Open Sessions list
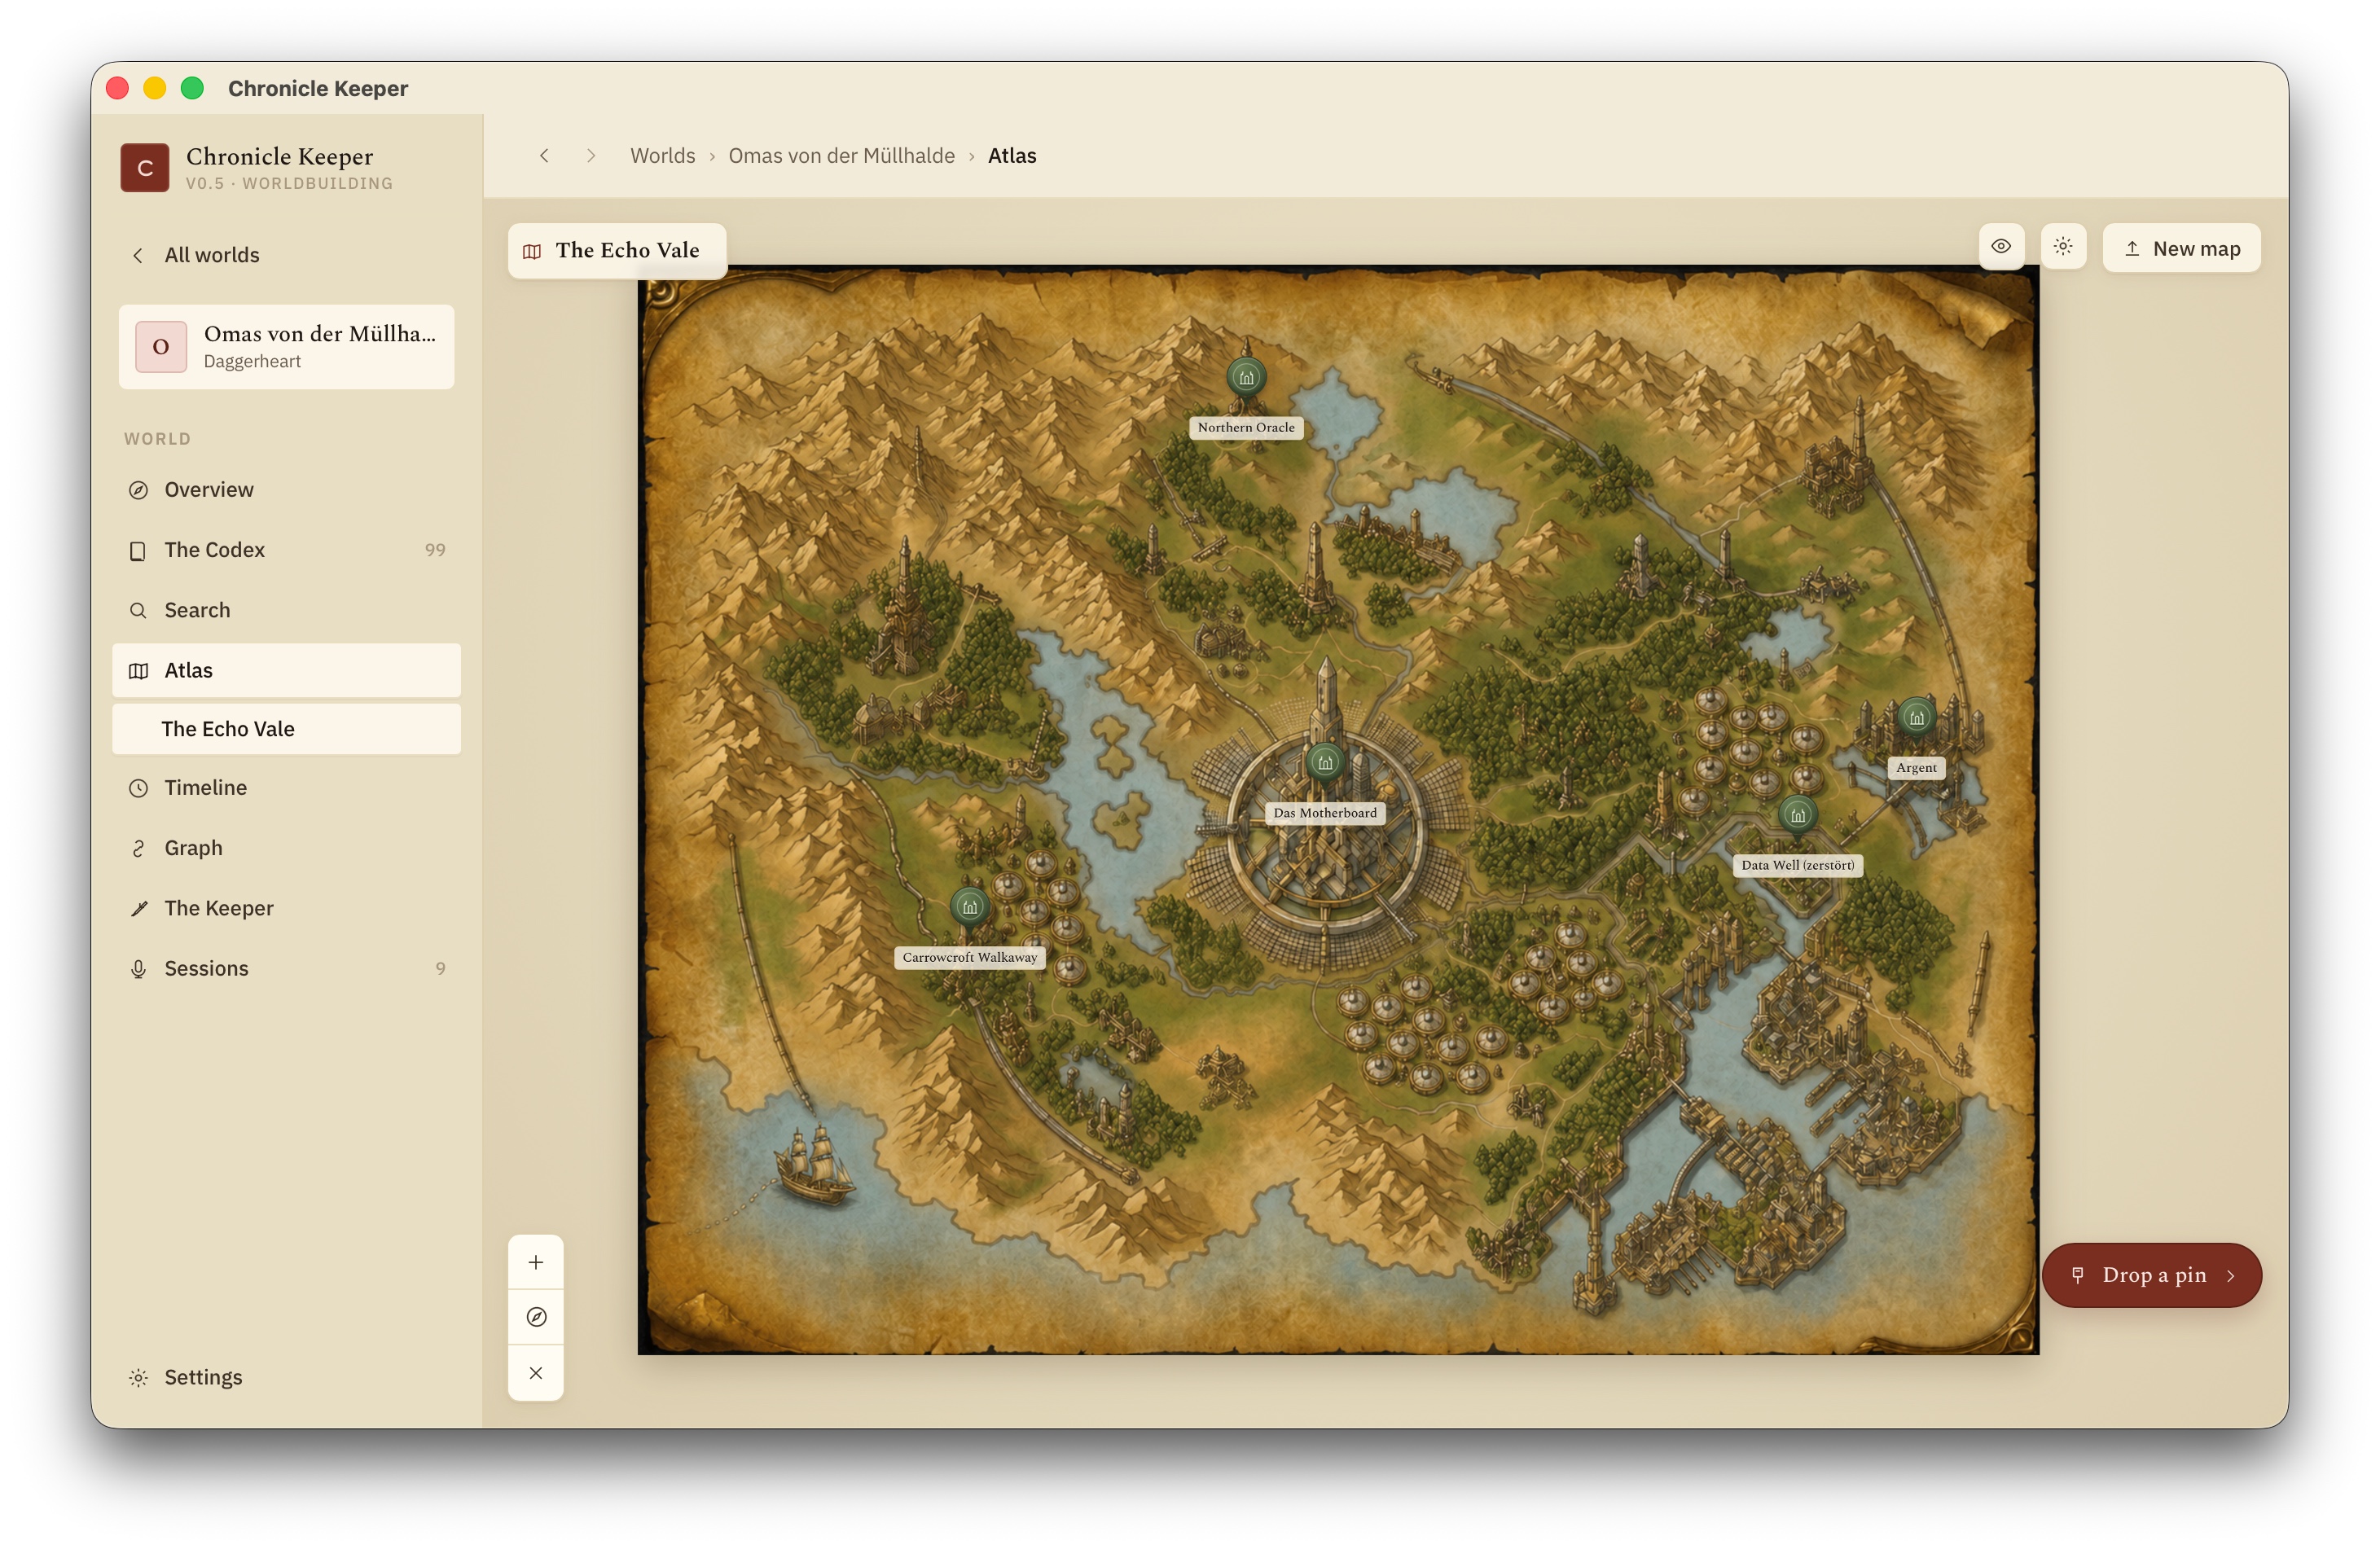 coord(287,968)
